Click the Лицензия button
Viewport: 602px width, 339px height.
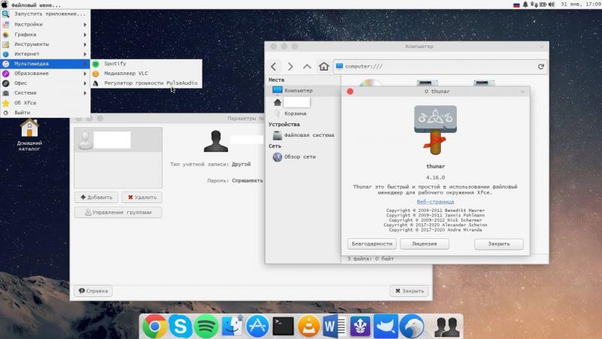click(x=424, y=244)
